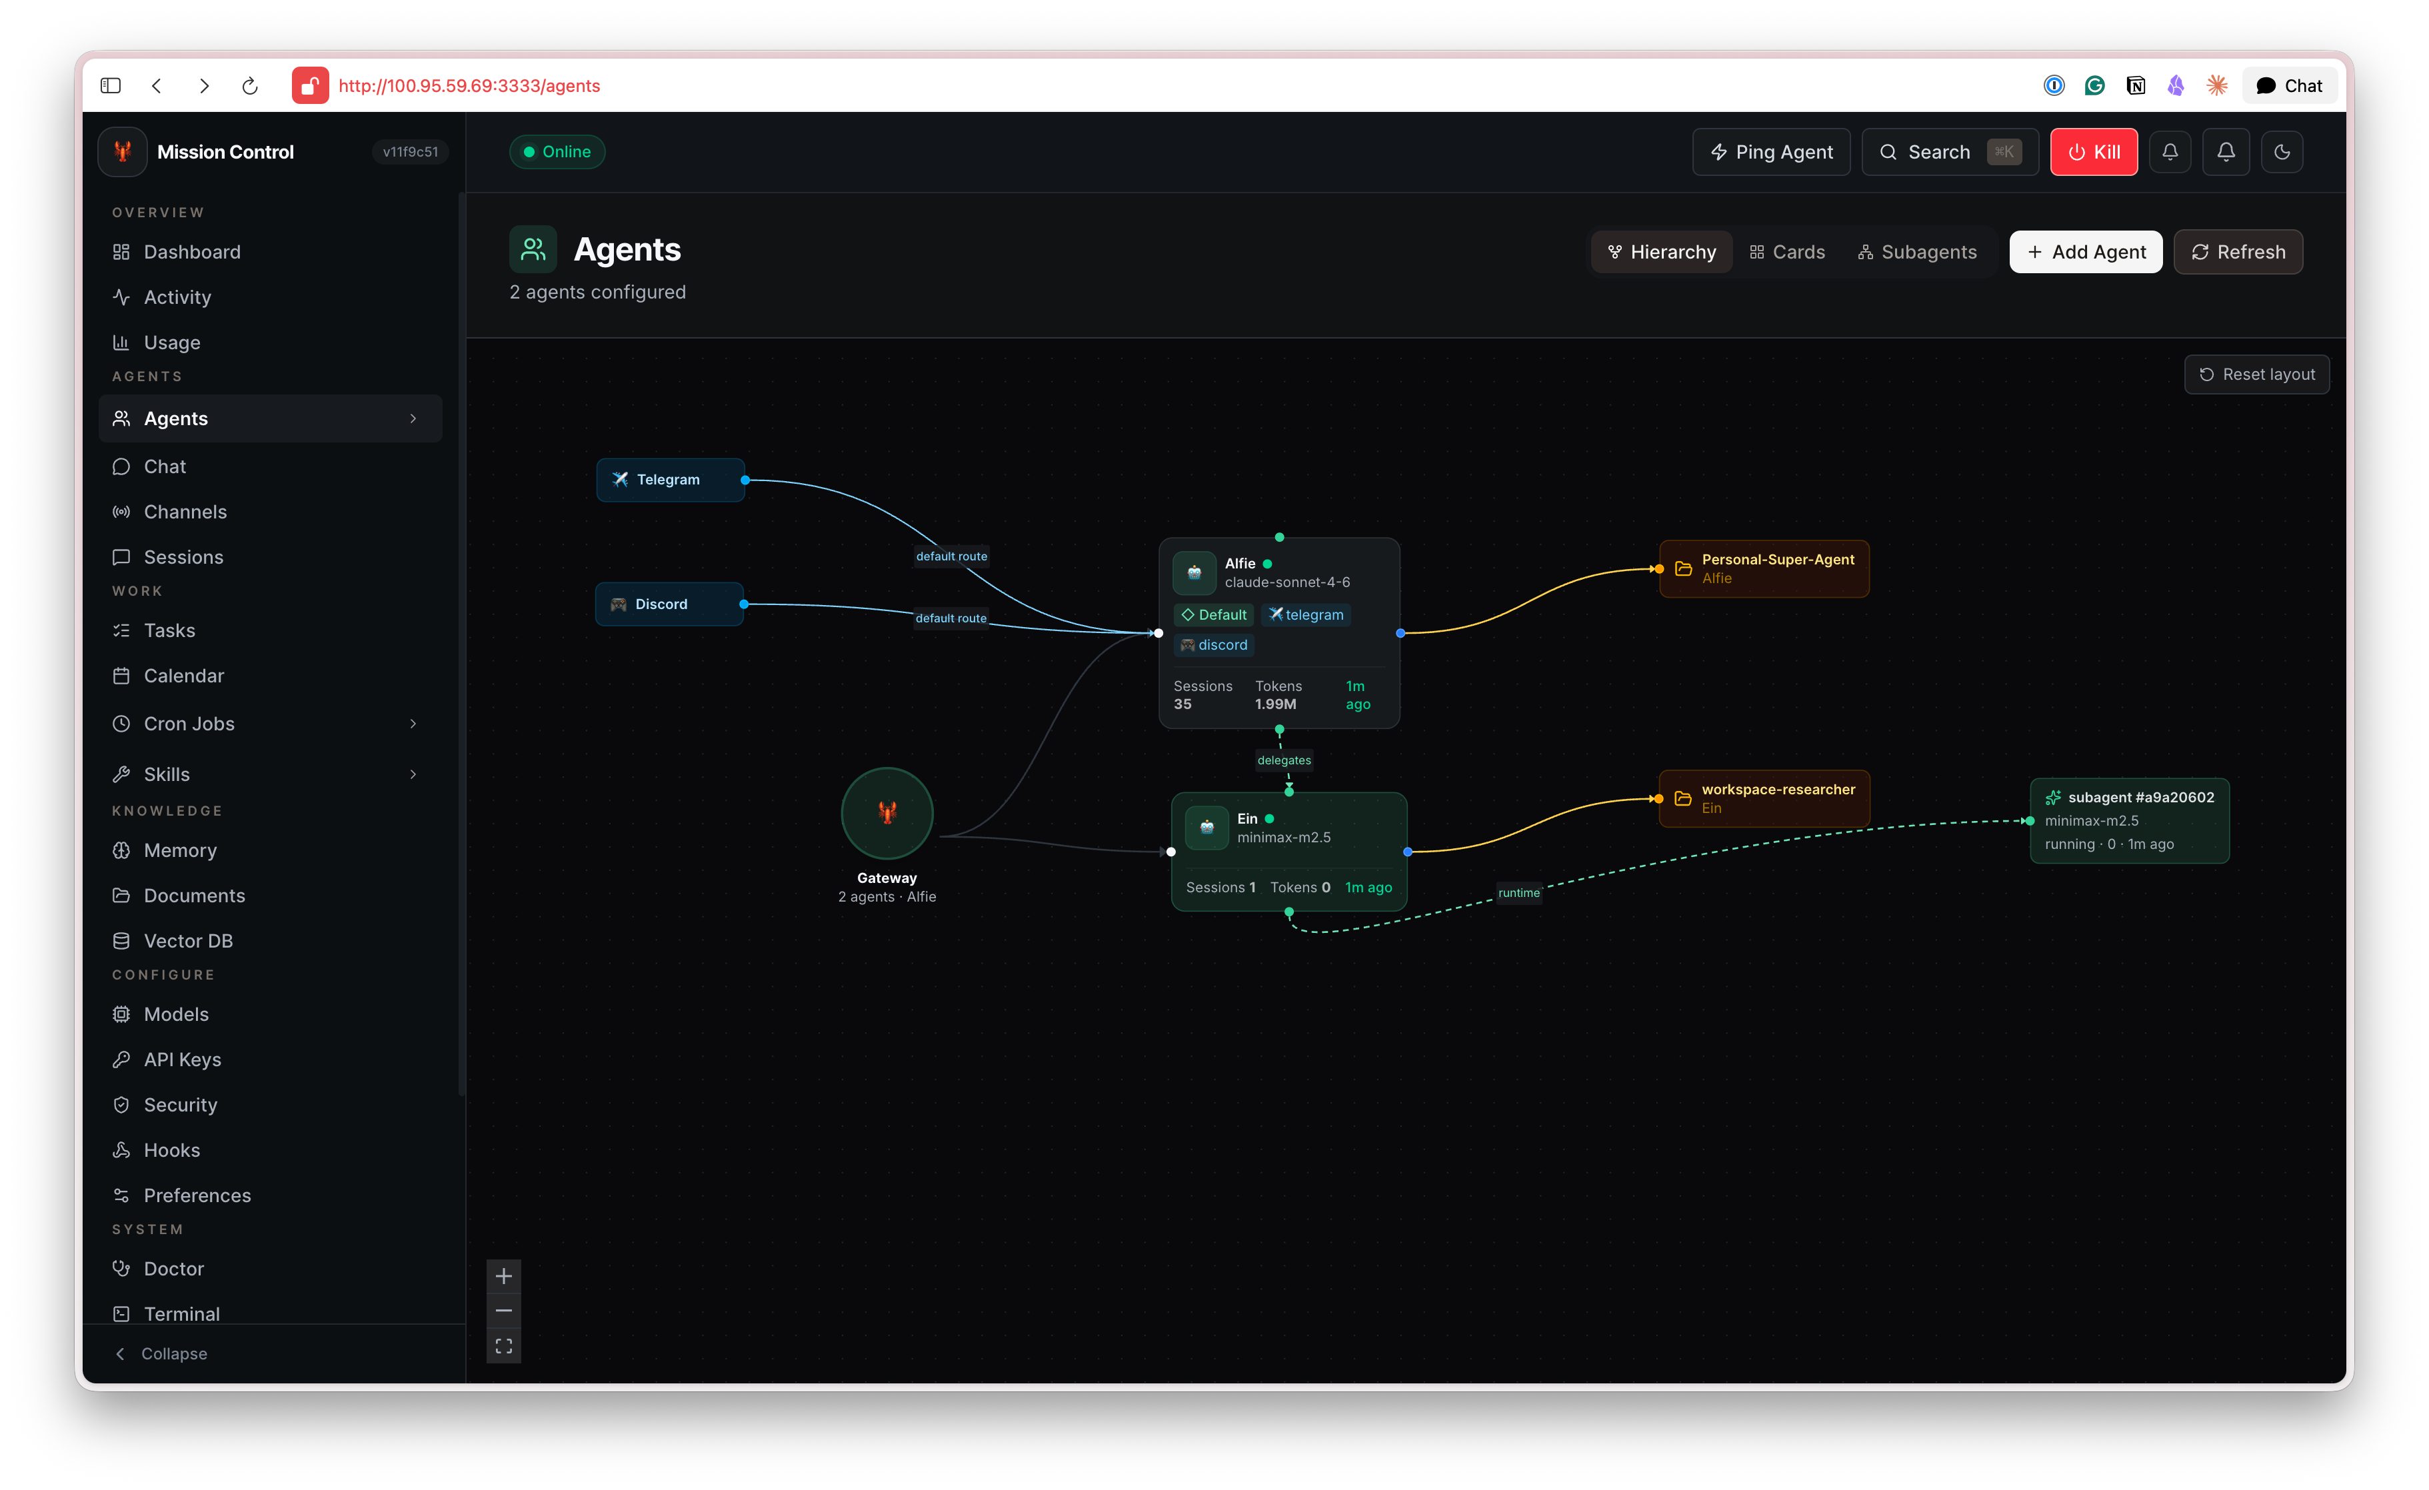Click the zoom out minus button
Image resolution: width=2429 pixels, height=1490 pixels.
(x=504, y=1311)
